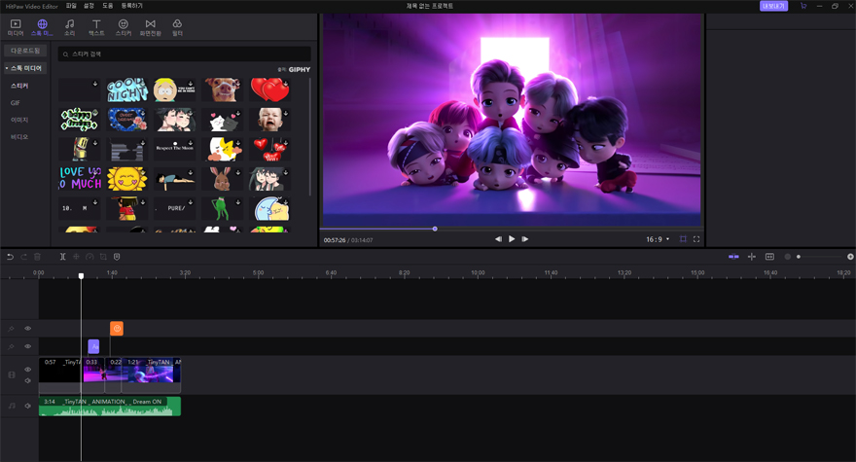Open the 미디어 (Media) panel
The image size is (856, 462).
click(16, 27)
